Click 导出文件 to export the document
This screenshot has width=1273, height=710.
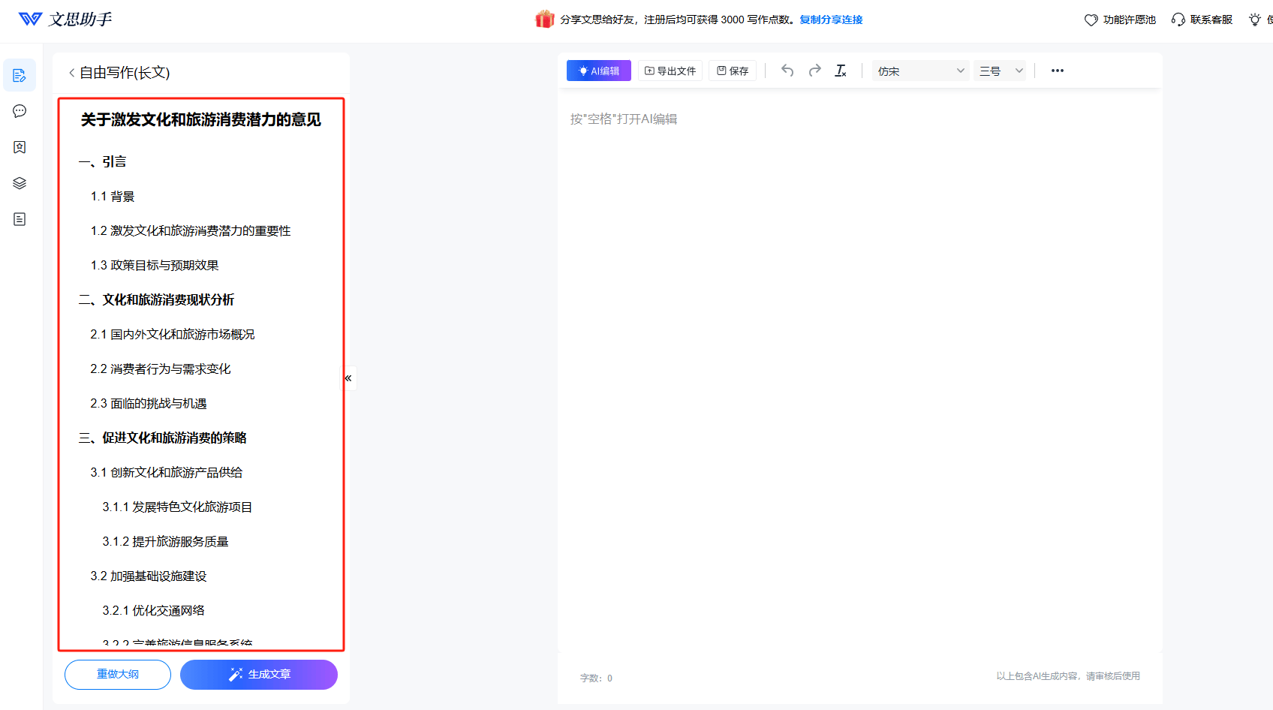click(670, 70)
